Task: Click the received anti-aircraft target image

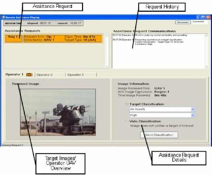Action: pos(58,112)
